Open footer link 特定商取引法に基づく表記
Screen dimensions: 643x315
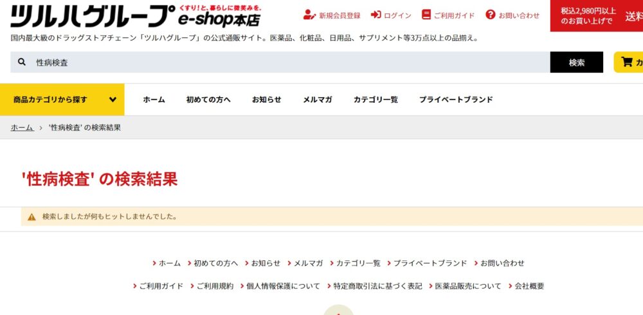pyautogui.click(x=377, y=286)
